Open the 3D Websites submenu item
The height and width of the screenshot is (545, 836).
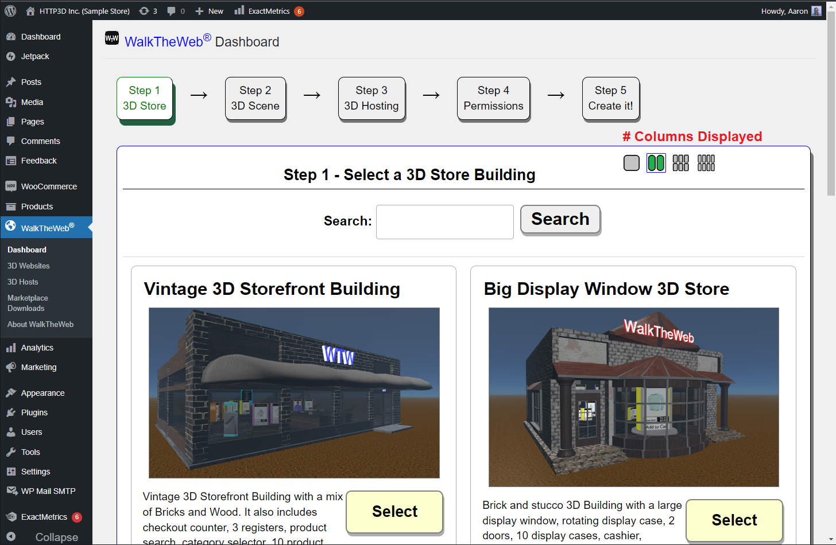(29, 266)
